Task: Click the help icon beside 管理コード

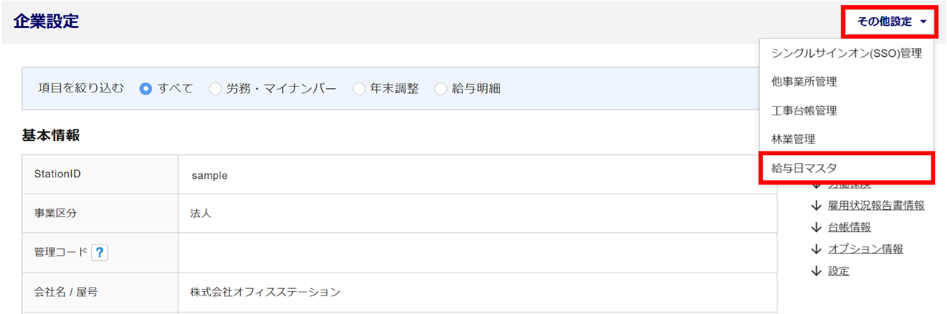Action: 100,253
